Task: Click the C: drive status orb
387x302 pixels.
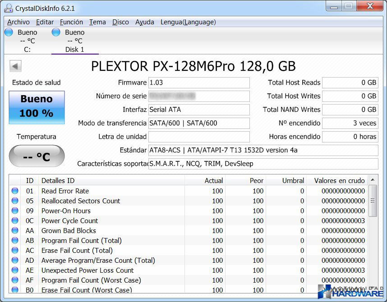Action: pyautogui.click(x=9, y=32)
